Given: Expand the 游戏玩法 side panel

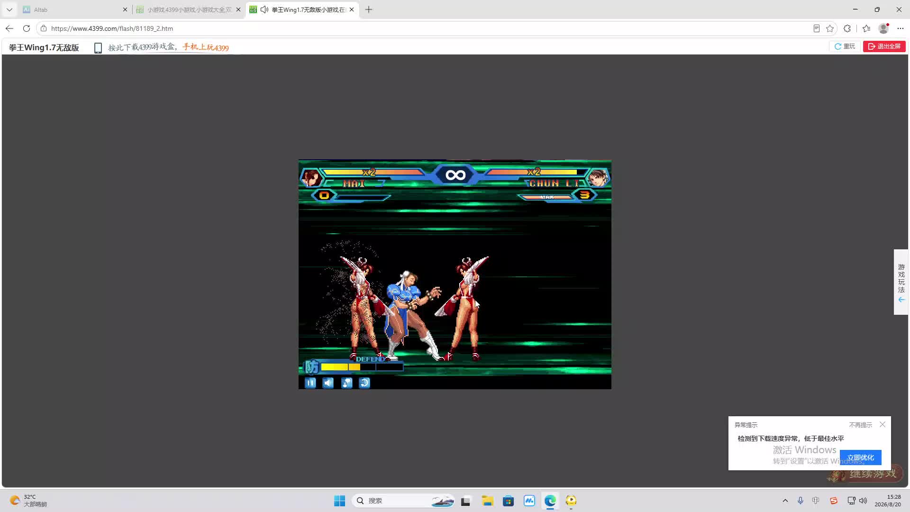Looking at the screenshot, I should pyautogui.click(x=901, y=282).
